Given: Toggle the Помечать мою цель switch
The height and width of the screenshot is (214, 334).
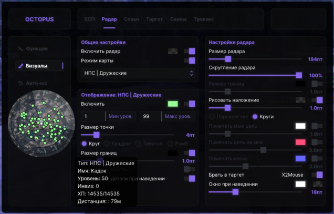Looking at the screenshot, I should [317, 126].
